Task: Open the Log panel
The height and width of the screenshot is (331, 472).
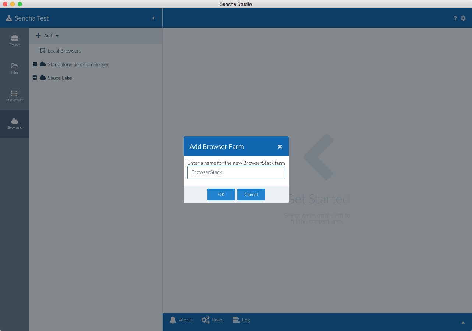Action: tap(241, 320)
